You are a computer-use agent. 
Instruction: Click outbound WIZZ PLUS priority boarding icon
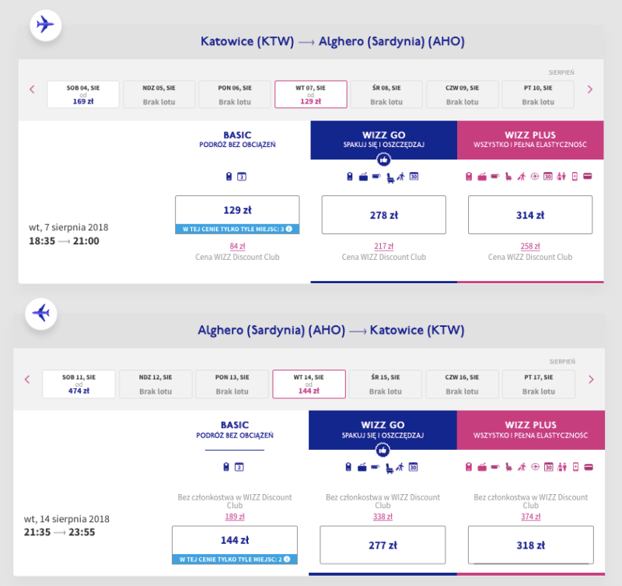pos(521,177)
